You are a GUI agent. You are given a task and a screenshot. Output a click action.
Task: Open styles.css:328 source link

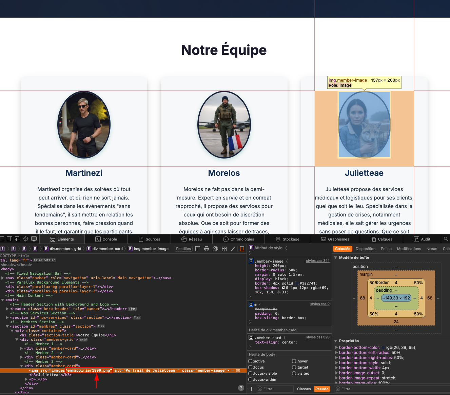coord(318,337)
